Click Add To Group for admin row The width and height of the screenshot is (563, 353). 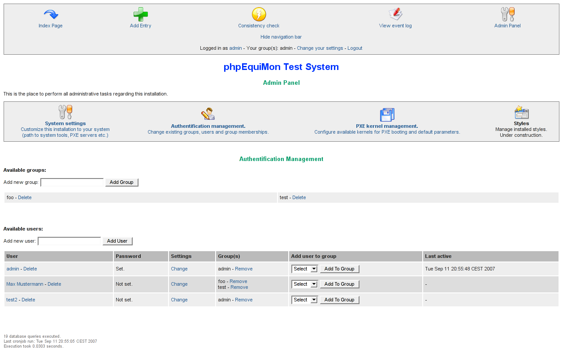(x=339, y=269)
